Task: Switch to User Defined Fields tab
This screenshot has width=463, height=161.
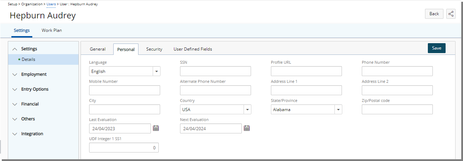Action: point(193,49)
